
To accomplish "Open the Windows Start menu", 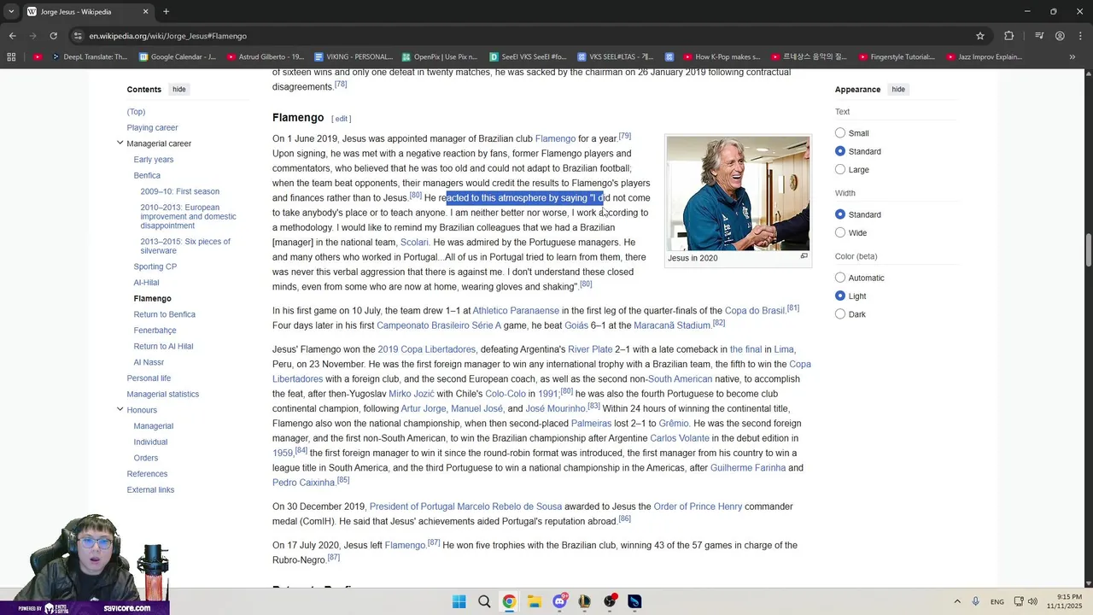I will [459, 601].
